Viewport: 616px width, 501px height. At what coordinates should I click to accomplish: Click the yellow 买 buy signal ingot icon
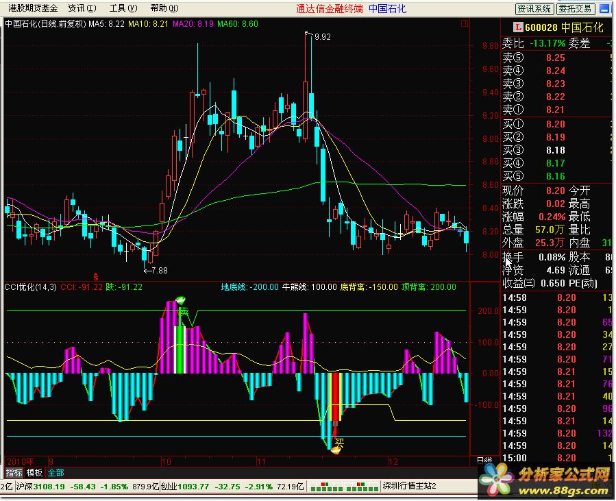tap(336, 450)
